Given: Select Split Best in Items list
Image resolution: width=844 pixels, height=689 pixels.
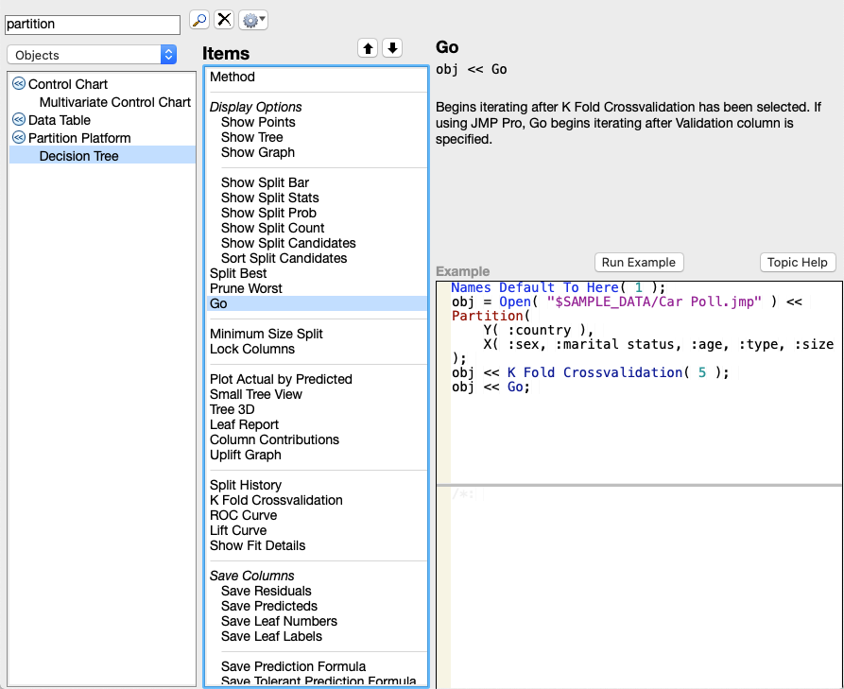Looking at the screenshot, I should click(x=238, y=273).
